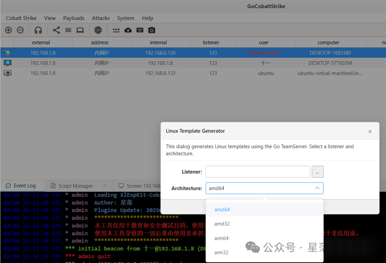Click Linux beacon icon of ubuntu row
The height and width of the screenshot is (263, 386).
pyautogui.click(x=8, y=73)
